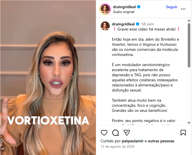Viewport: 192px width, 155px height.
Task: Like the post with heart icon
Action: coord(104,133)
